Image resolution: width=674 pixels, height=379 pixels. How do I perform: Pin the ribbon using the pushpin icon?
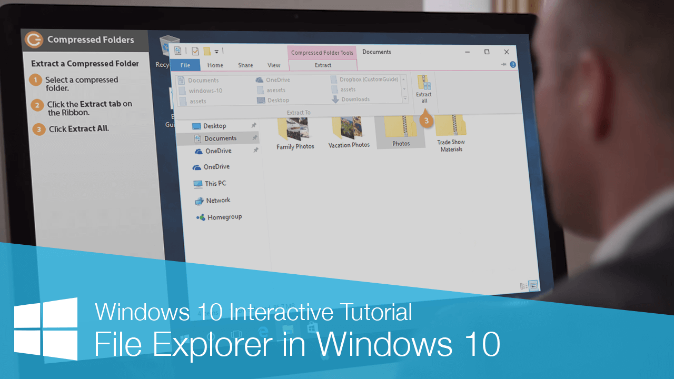503,65
